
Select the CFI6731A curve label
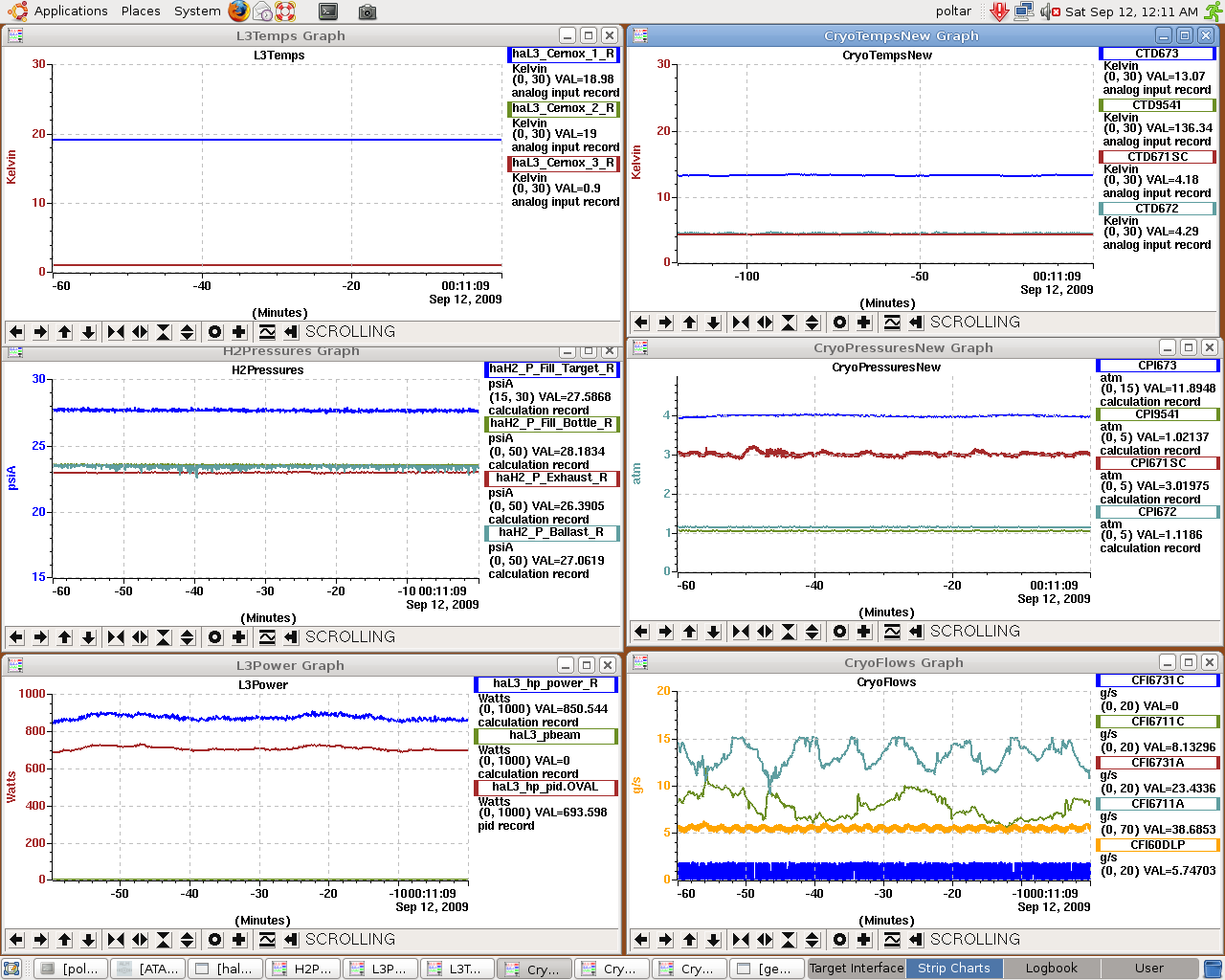click(1158, 763)
